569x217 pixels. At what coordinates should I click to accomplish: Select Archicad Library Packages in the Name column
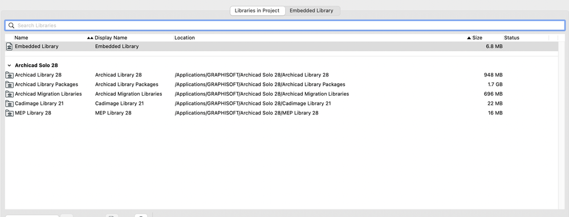click(46, 84)
